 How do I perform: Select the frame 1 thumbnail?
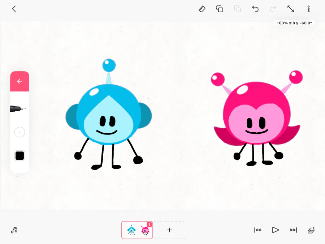137,230
